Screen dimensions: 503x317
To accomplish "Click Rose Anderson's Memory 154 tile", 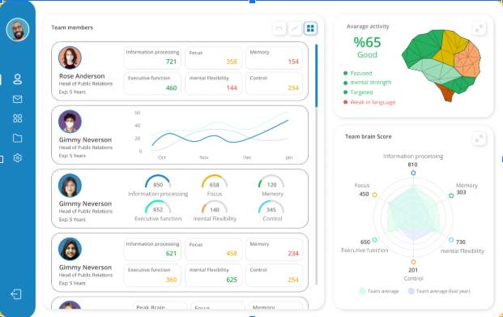I will click(275, 58).
